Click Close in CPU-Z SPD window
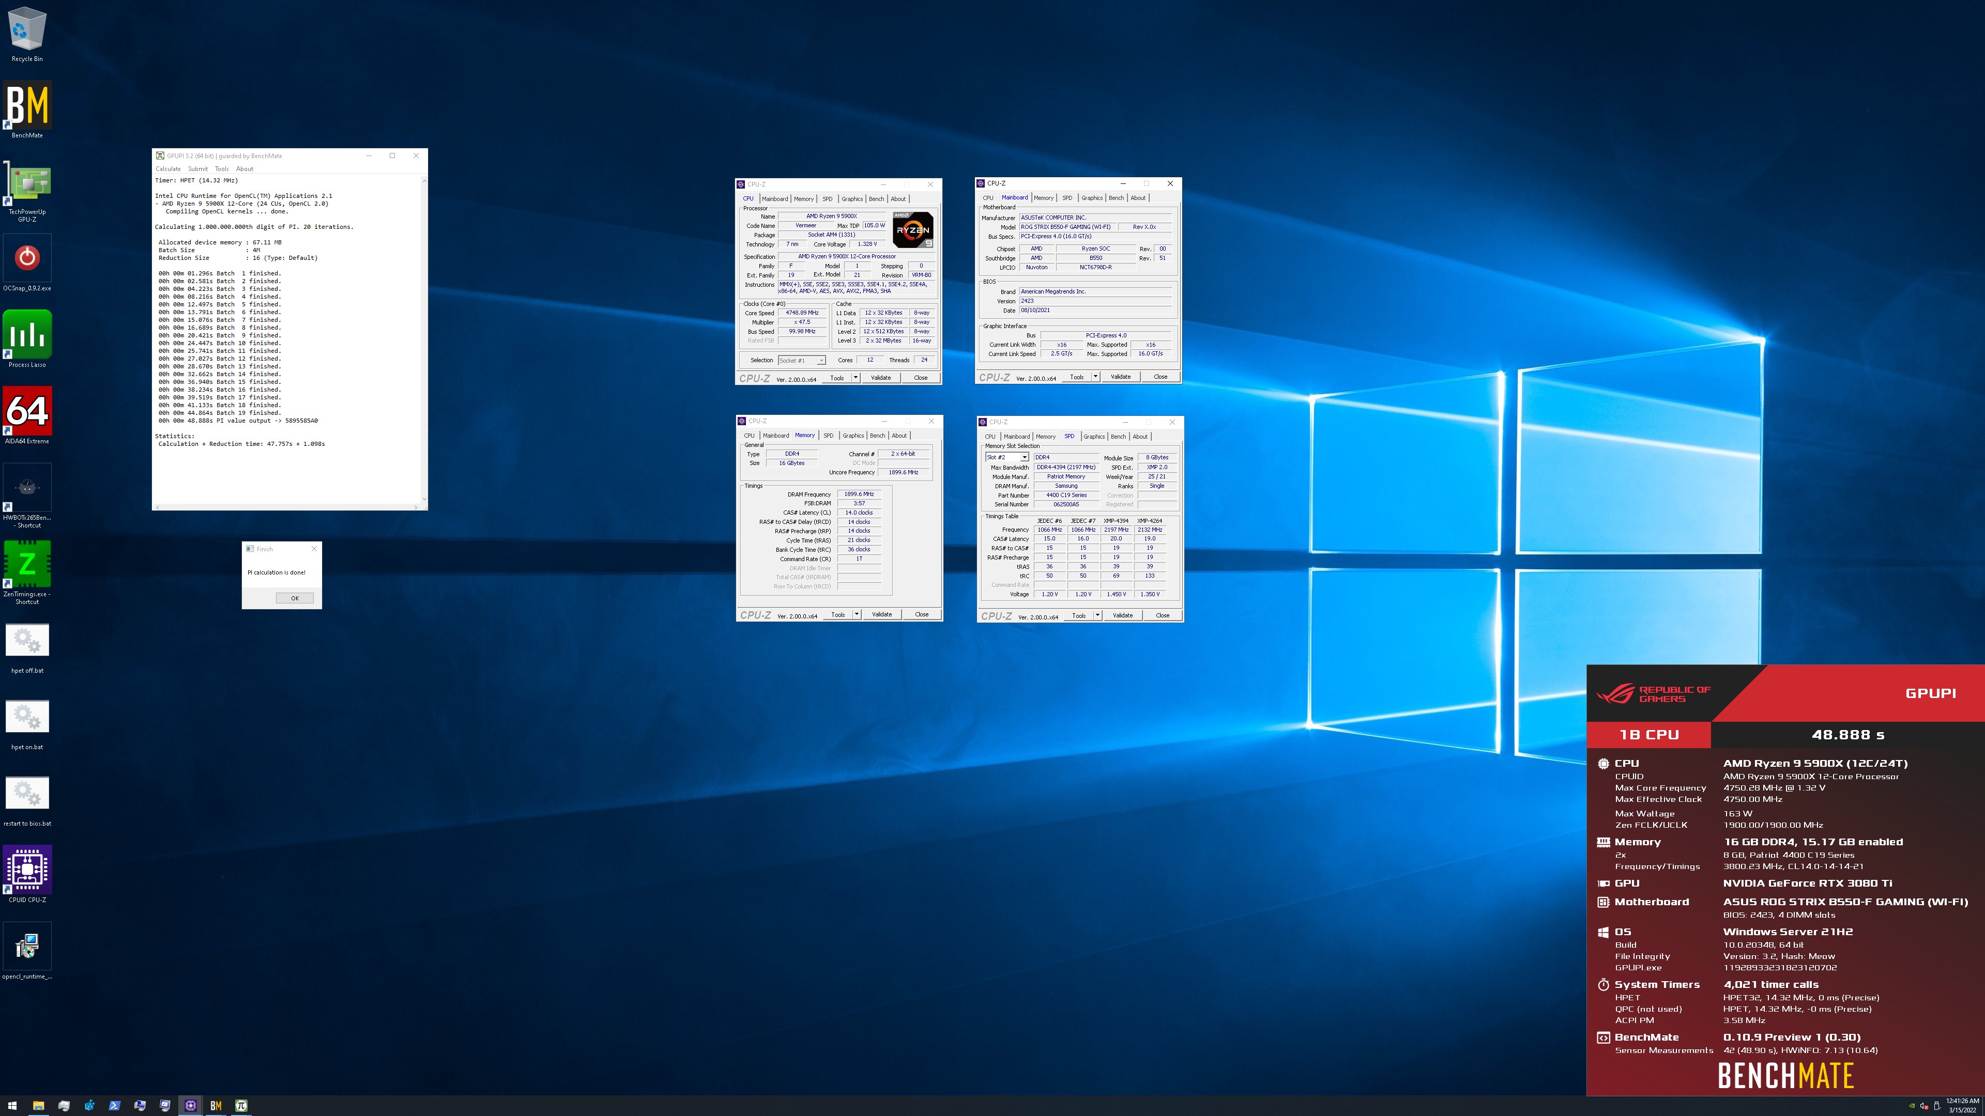This screenshot has height=1116, width=1985. click(x=1162, y=615)
